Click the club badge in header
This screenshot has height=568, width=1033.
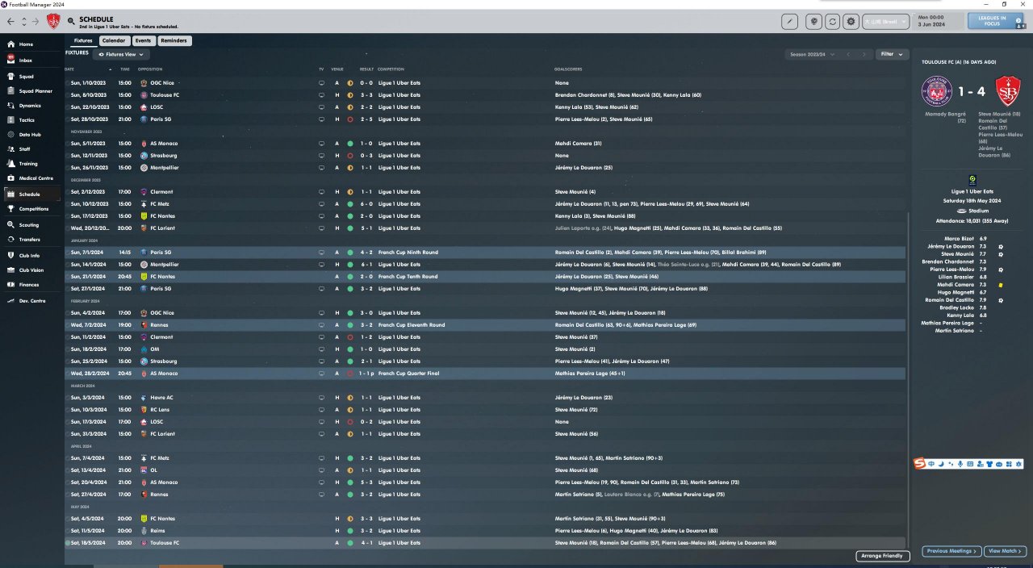pos(52,21)
